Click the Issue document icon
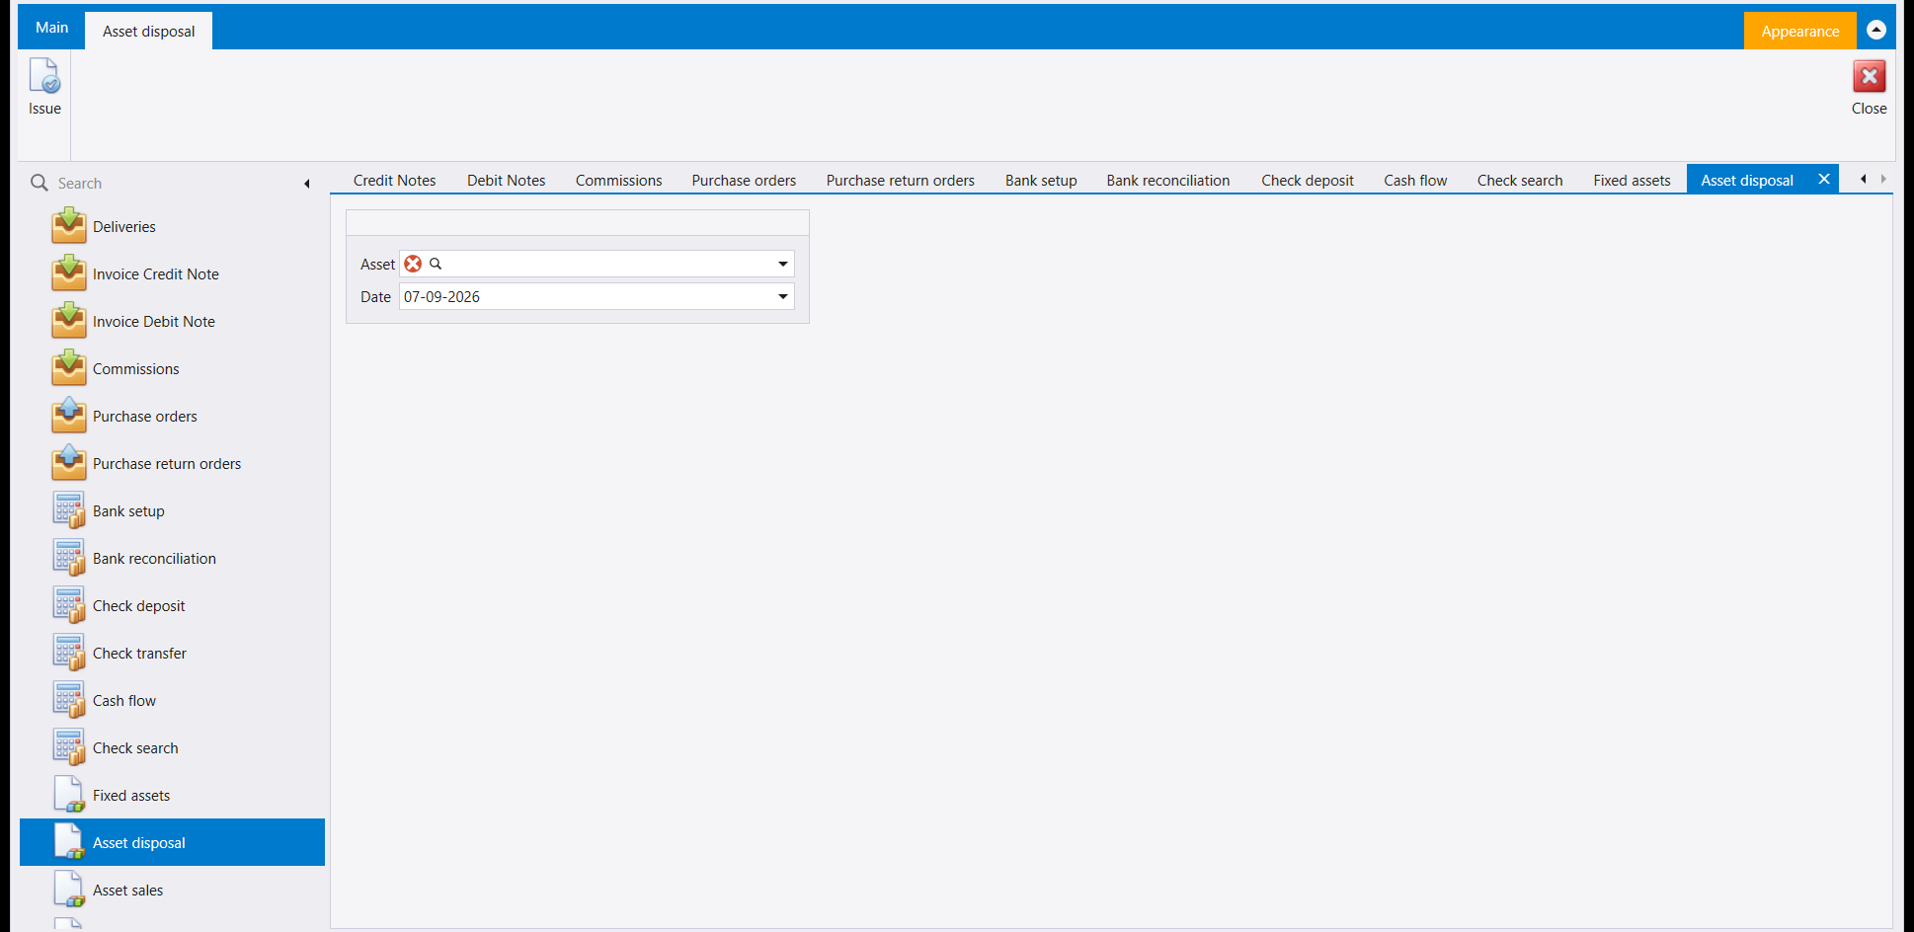The width and height of the screenshot is (1914, 932). pos(44,76)
